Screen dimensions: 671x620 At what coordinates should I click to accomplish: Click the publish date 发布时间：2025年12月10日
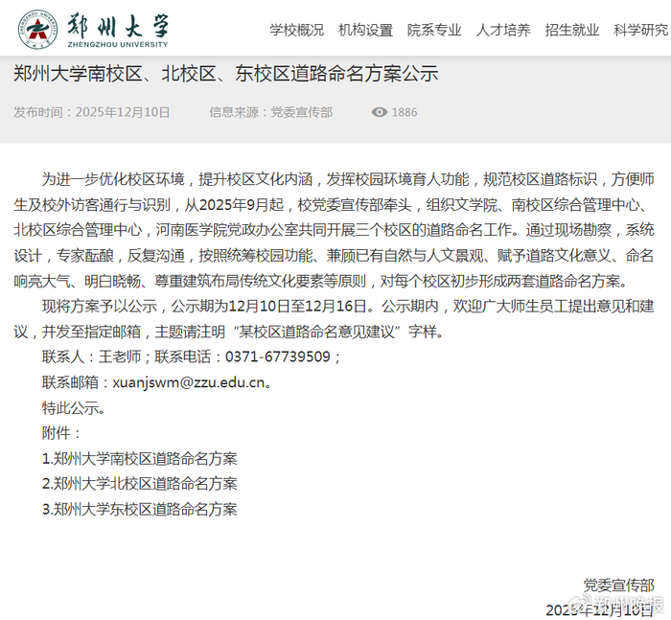(92, 112)
